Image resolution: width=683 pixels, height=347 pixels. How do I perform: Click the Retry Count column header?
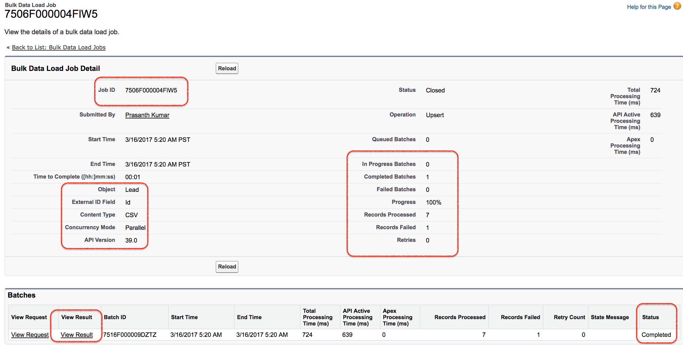click(x=569, y=317)
